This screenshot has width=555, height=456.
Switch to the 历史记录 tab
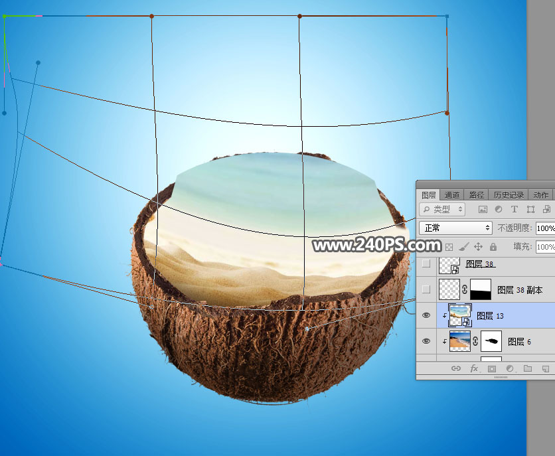click(x=509, y=195)
